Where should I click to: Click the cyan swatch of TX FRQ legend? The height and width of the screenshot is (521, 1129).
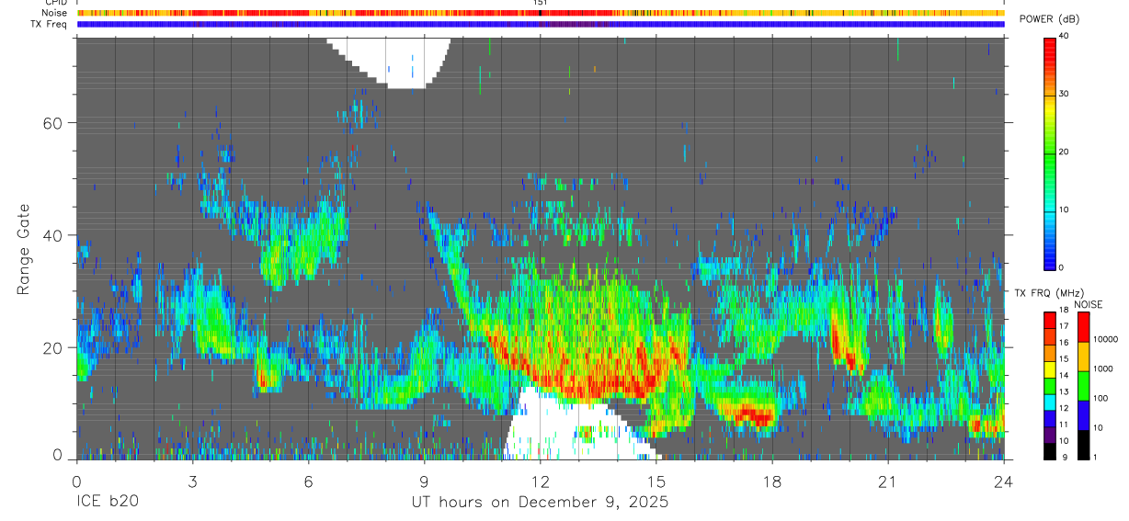pos(1050,402)
